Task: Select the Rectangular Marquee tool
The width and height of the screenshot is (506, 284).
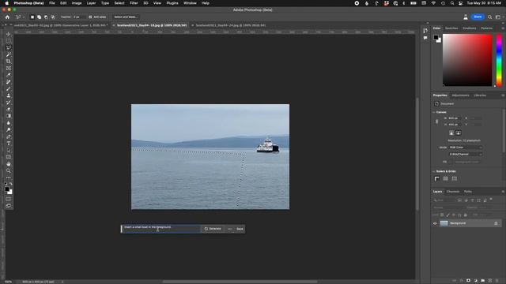Action: tap(9, 41)
